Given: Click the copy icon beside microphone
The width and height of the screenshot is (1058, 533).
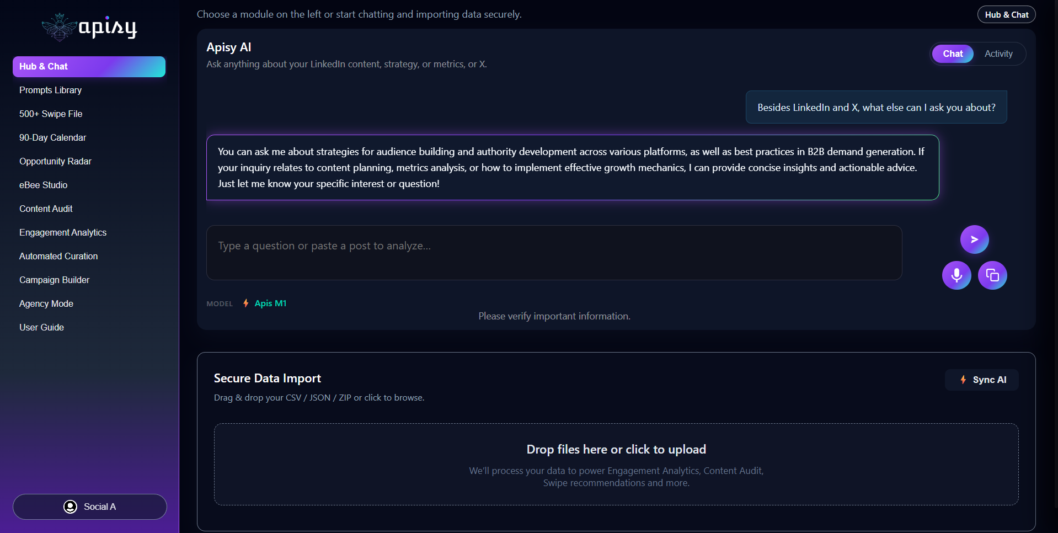Looking at the screenshot, I should (x=992, y=275).
